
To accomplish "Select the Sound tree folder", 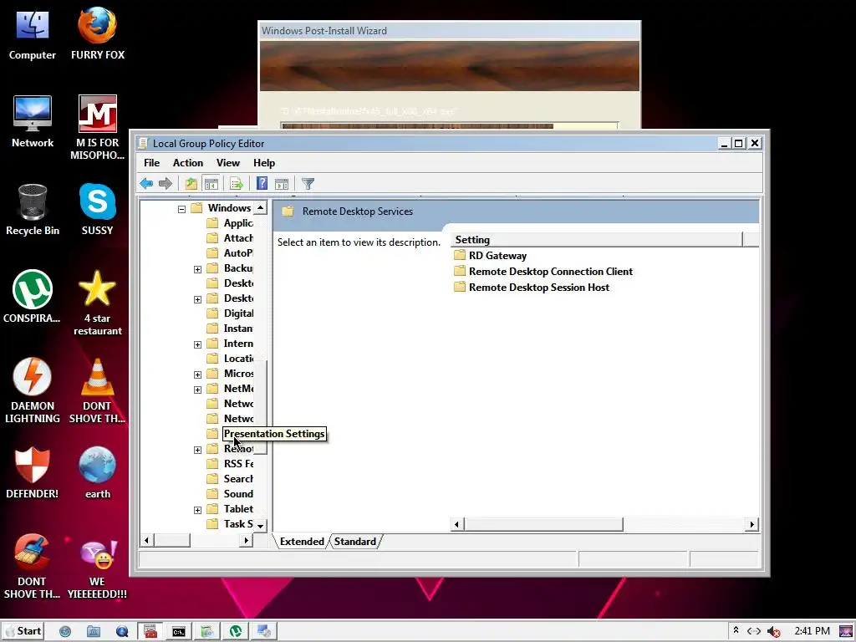I will point(230,493).
